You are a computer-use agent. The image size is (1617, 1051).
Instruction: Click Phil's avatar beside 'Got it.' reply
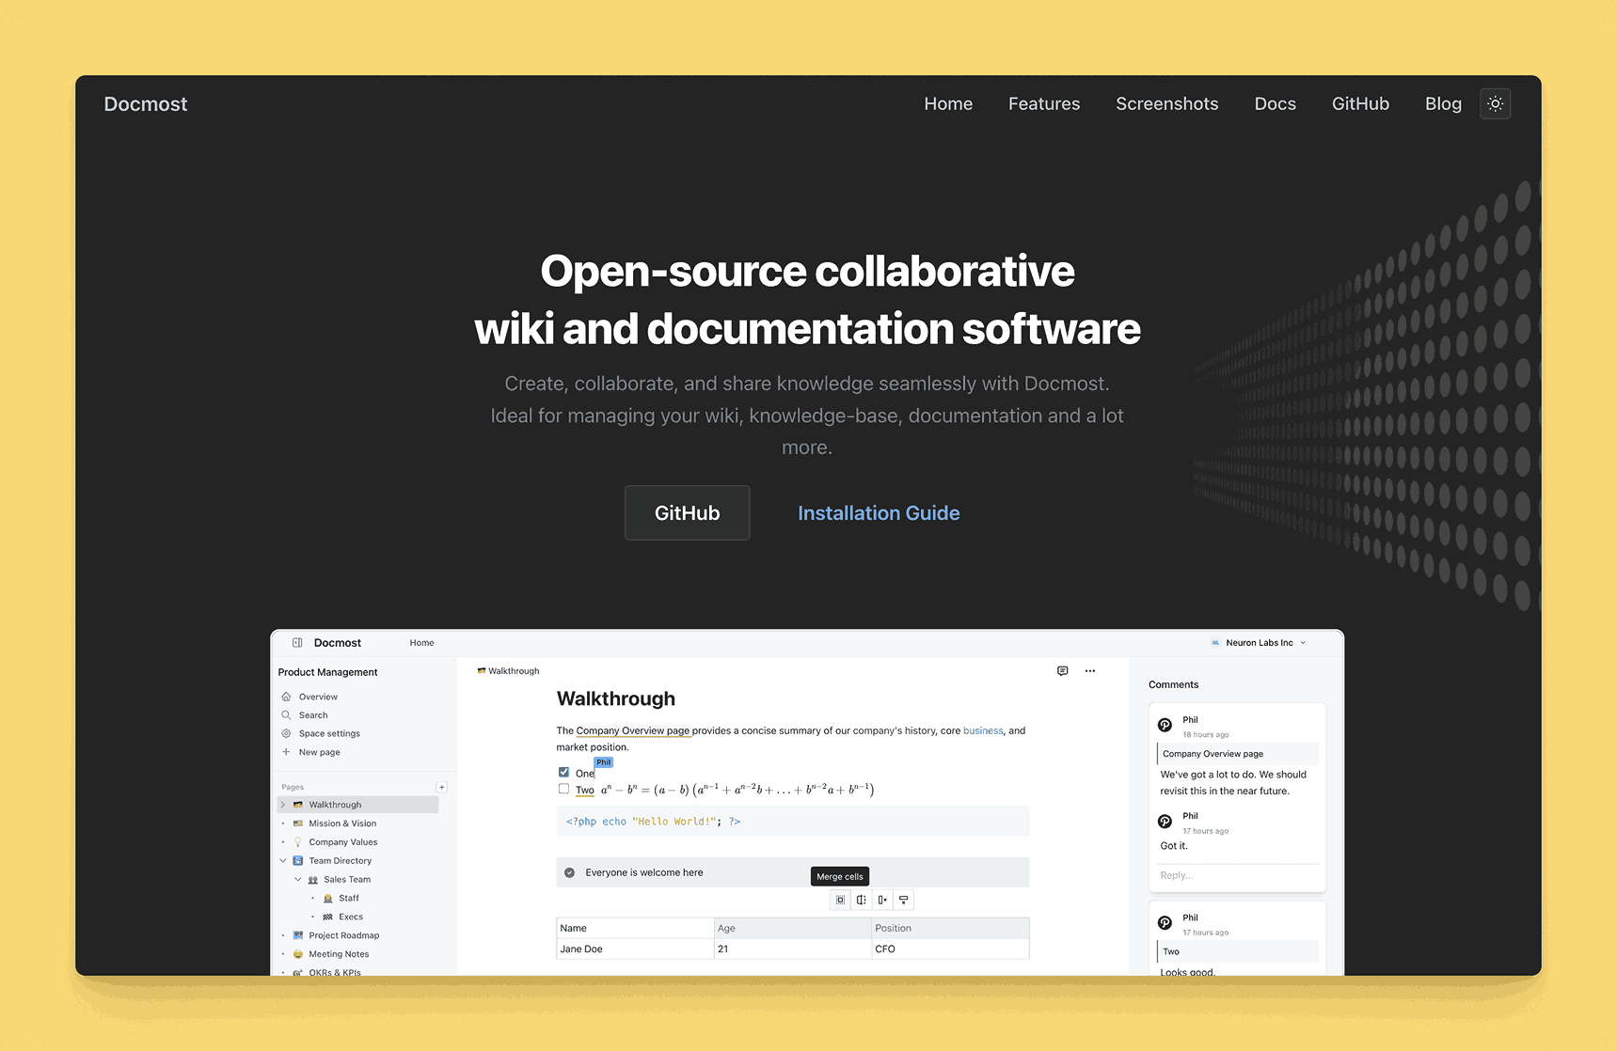pyautogui.click(x=1165, y=822)
